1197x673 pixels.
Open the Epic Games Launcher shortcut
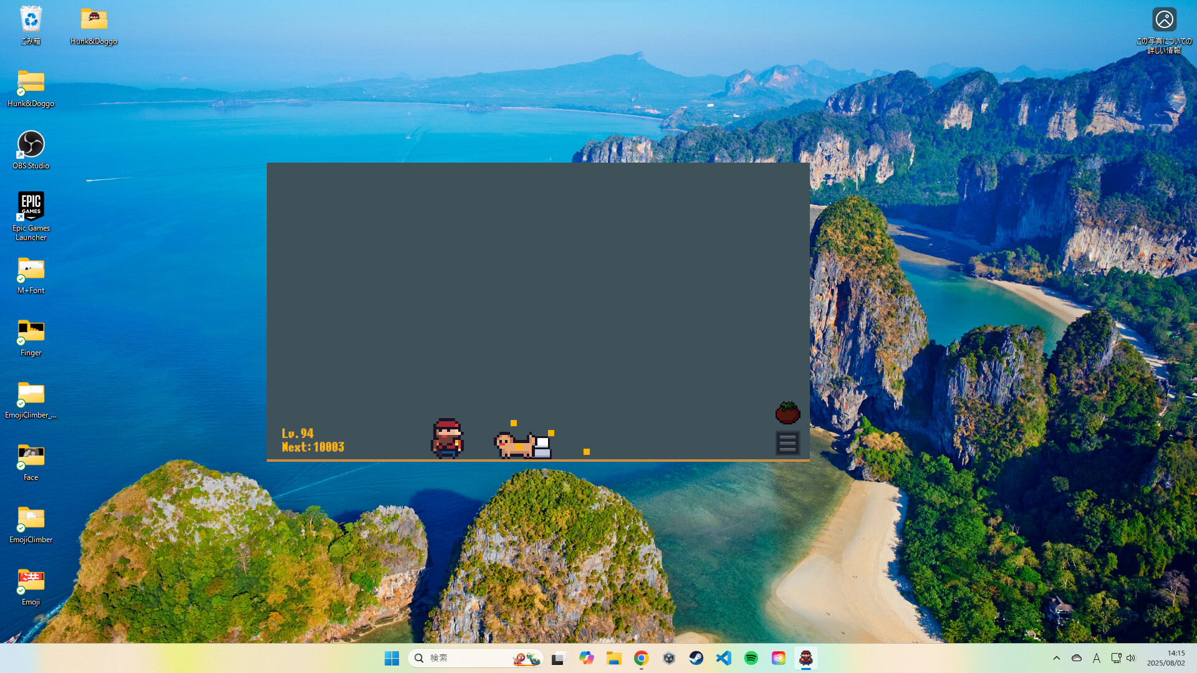coord(31,206)
